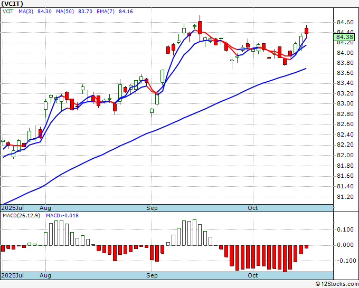
Task: Click the 81.60 price axis label
Action: coord(345,176)
